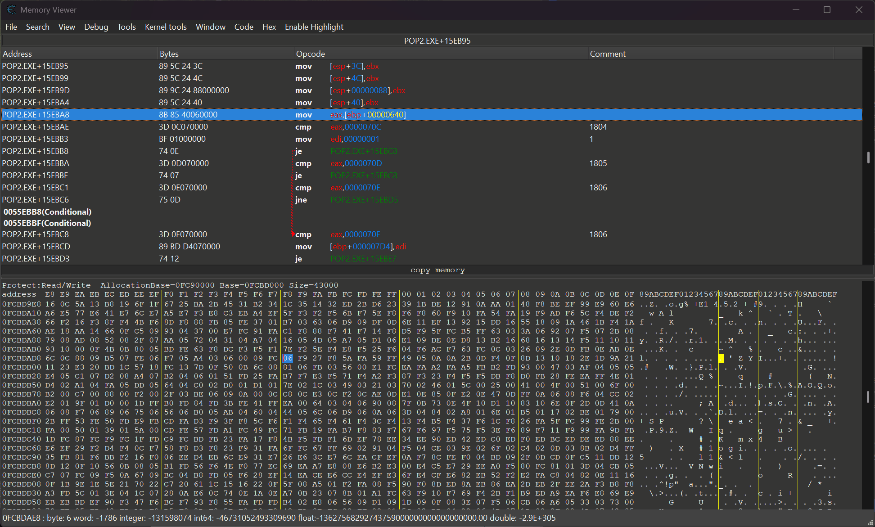Click the disassembler vertical scrollbar thumb
Screen dimensions: 875x527
pos(868,158)
